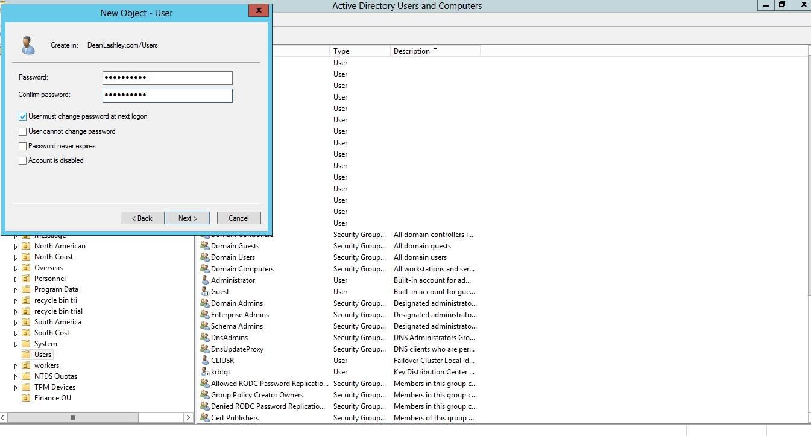Select the Finance OU folder icon
The height and width of the screenshot is (436, 811).
pos(26,398)
